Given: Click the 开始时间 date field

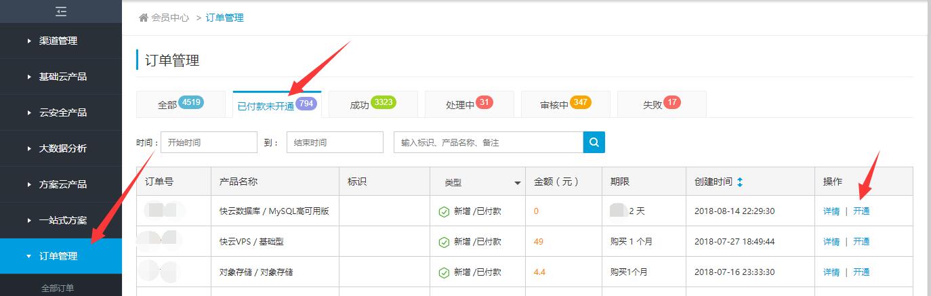Looking at the screenshot, I should click(x=209, y=143).
